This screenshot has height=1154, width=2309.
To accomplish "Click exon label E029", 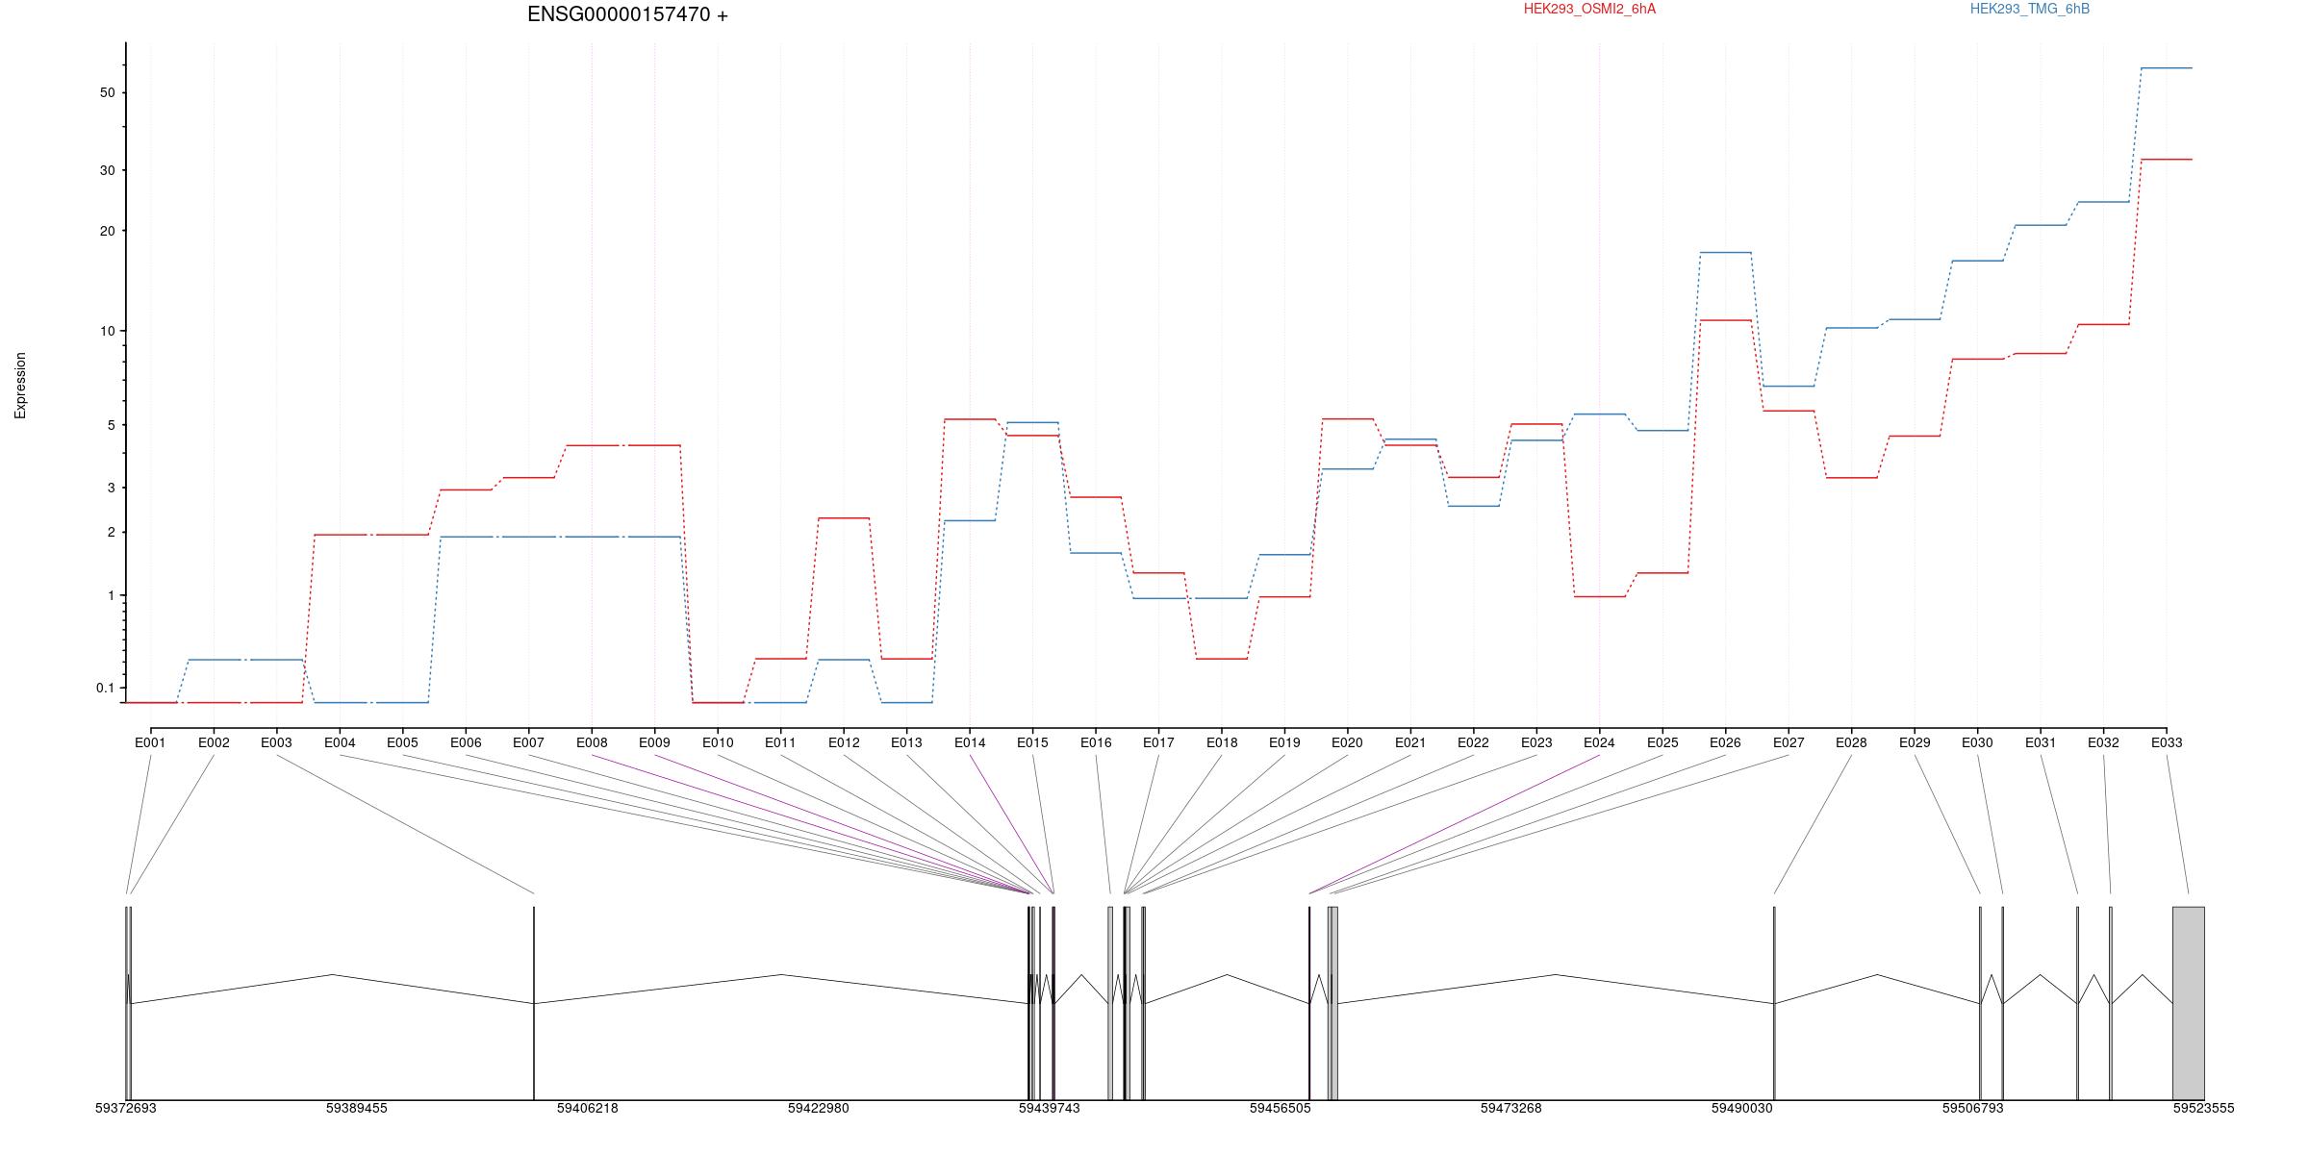I will pyautogui.click(x=1915, y=742).
